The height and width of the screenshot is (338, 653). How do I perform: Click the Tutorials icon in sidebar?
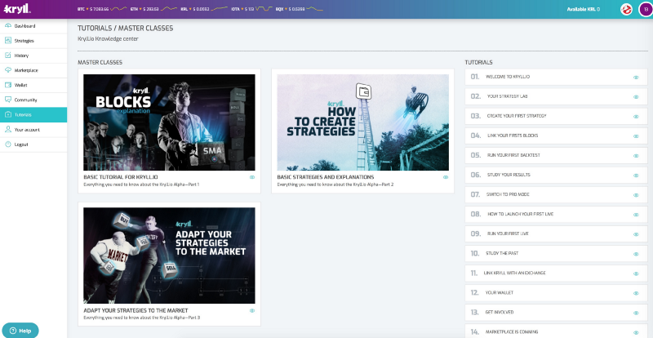pyautogui.click(x=8, y=114)
